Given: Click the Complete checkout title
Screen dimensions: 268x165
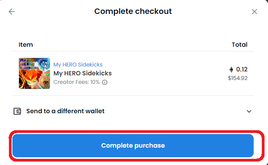Looking at the screenshot, I should click(x=133, y=11).
